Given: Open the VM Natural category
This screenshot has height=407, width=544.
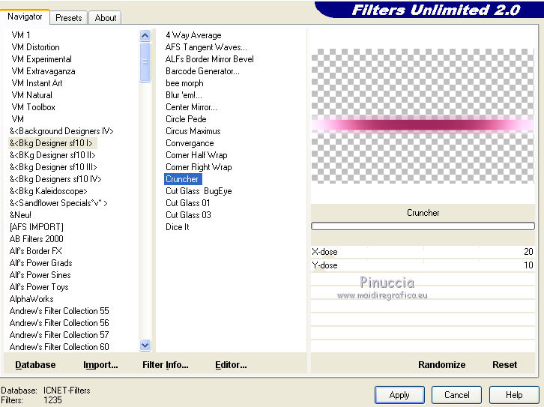Looking at the screenshot, I should (31, 95).
